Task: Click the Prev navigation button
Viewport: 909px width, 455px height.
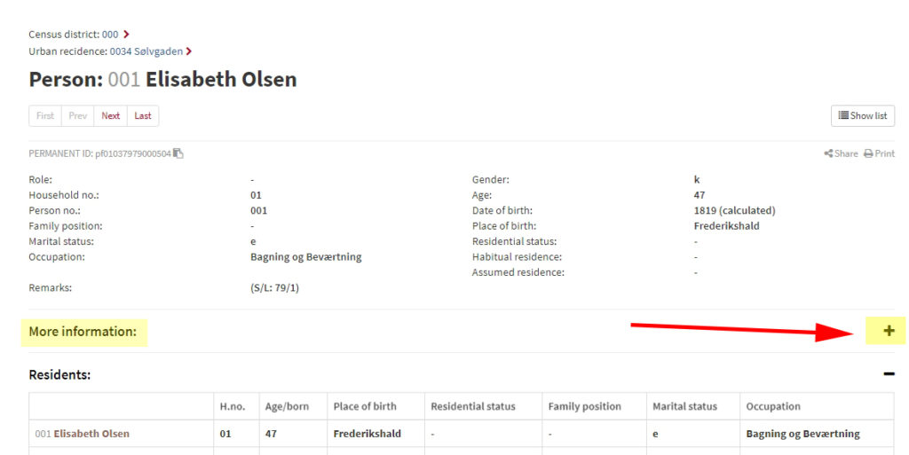Action: tap(78, 116)
